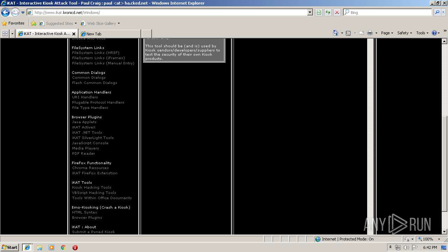This screenshot has width=448, height=252.
Task: Open FileSystem Links (HREF) link
Action: point(96,53)
